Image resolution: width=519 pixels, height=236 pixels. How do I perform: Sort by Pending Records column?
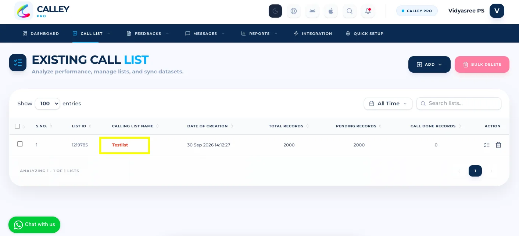[359, 126]
